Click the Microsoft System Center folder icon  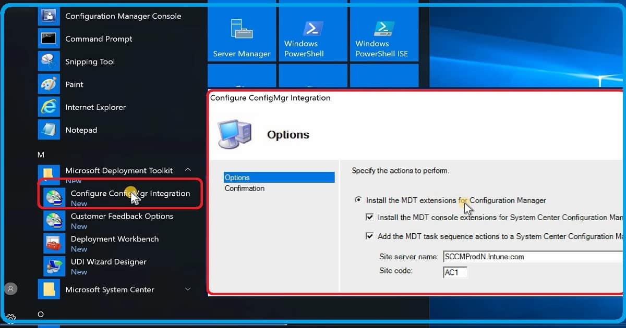(x=49, y=289)
